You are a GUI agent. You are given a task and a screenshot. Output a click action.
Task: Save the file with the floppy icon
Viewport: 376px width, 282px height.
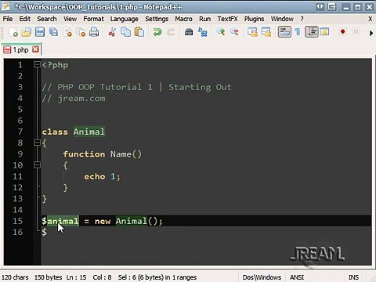[x=40, y=32]
